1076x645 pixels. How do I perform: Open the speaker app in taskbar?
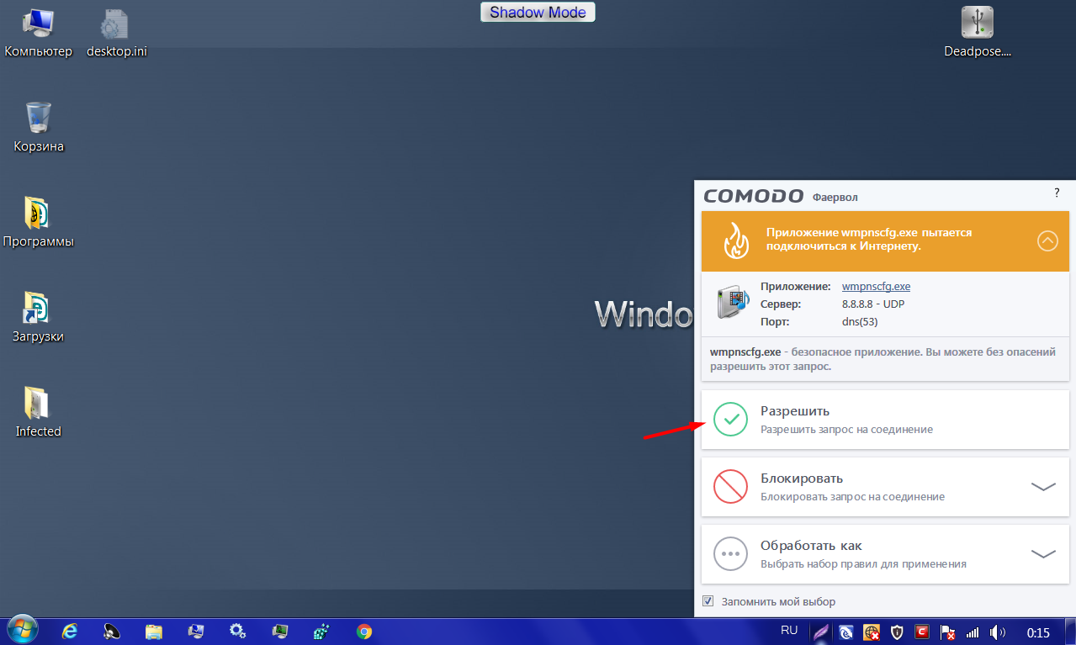112,632
